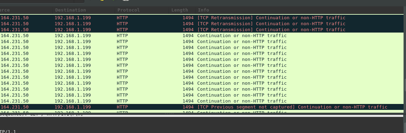The image size is (406, 133).
Task: Click destination 192.168.1.199 in Previous segment not captured row
Action: (x=73, y=107)
